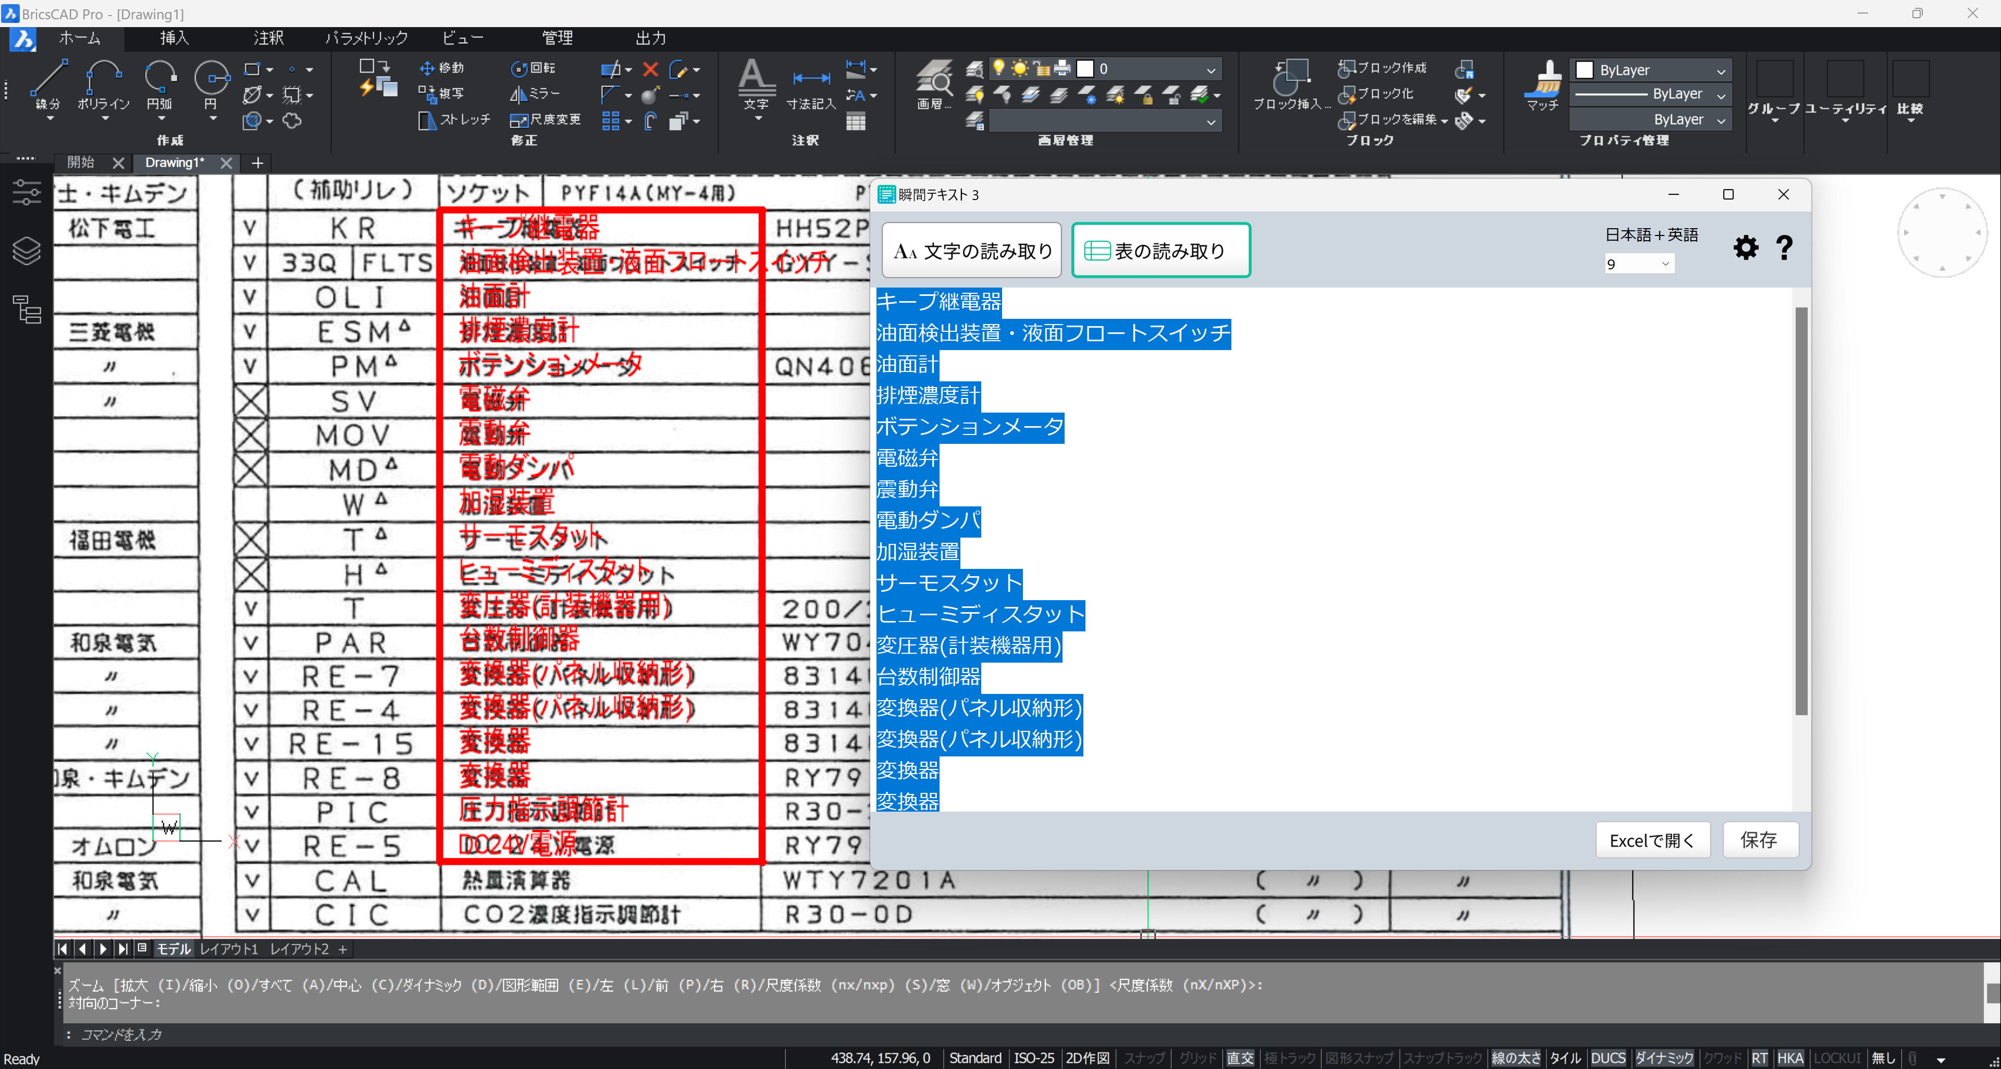Open the ByLayer color dropdown
This screenshot has height=1069, width=2001.
click(x=1721, y=71)
